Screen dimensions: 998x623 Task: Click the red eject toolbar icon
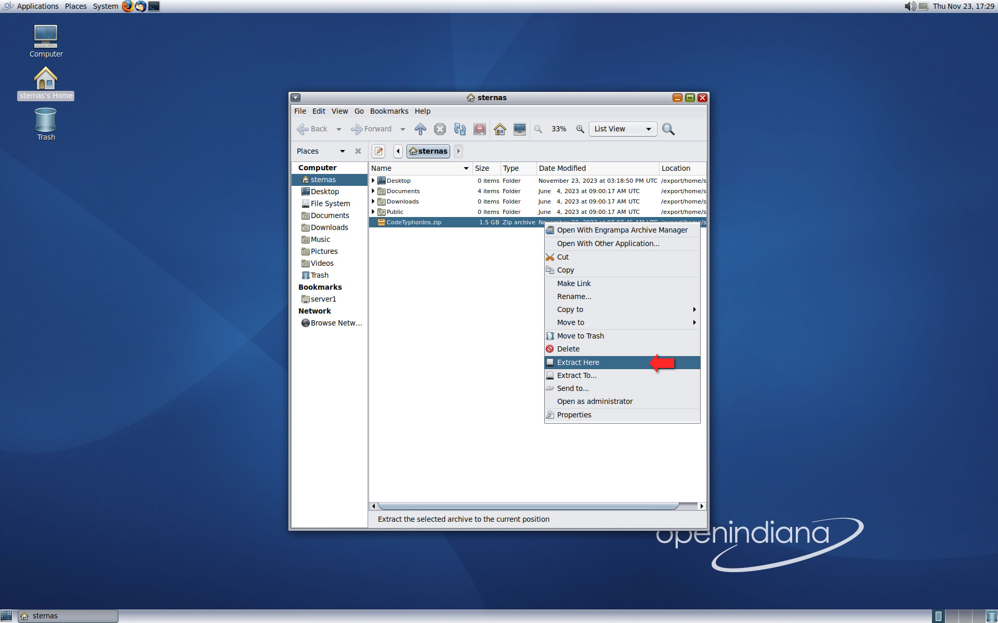[x=479, y=129]
